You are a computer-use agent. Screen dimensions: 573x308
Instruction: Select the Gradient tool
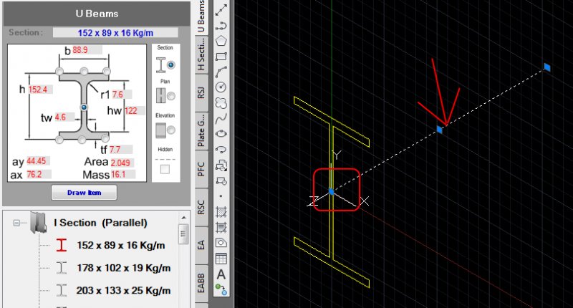221,227
